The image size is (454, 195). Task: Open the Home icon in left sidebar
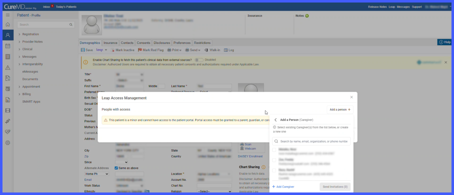coord(8,24)
